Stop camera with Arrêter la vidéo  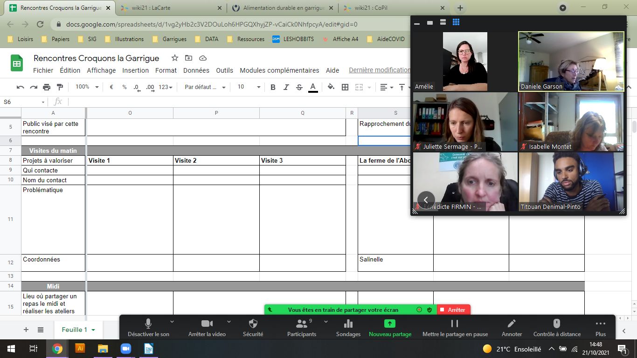point(207,328)
